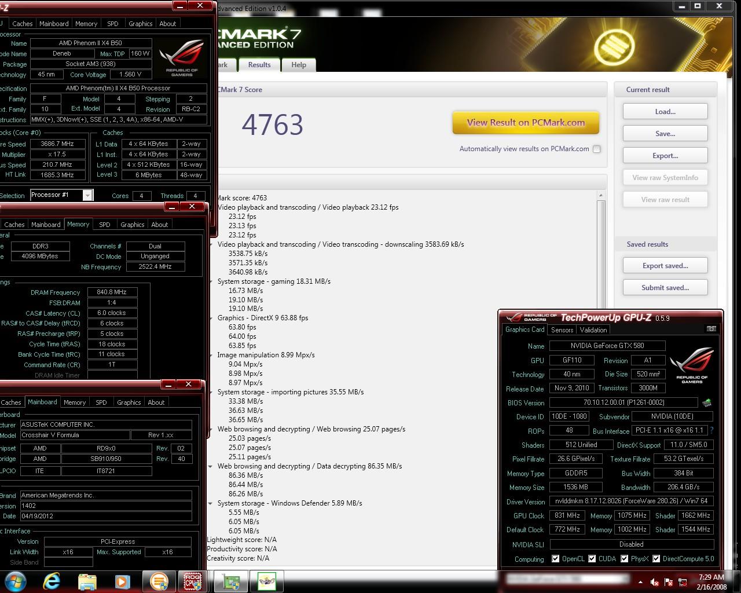Enable automatically view results on PCMark.com
The image size is (741, 593).
pyautogui.click(x=596, y=149)
